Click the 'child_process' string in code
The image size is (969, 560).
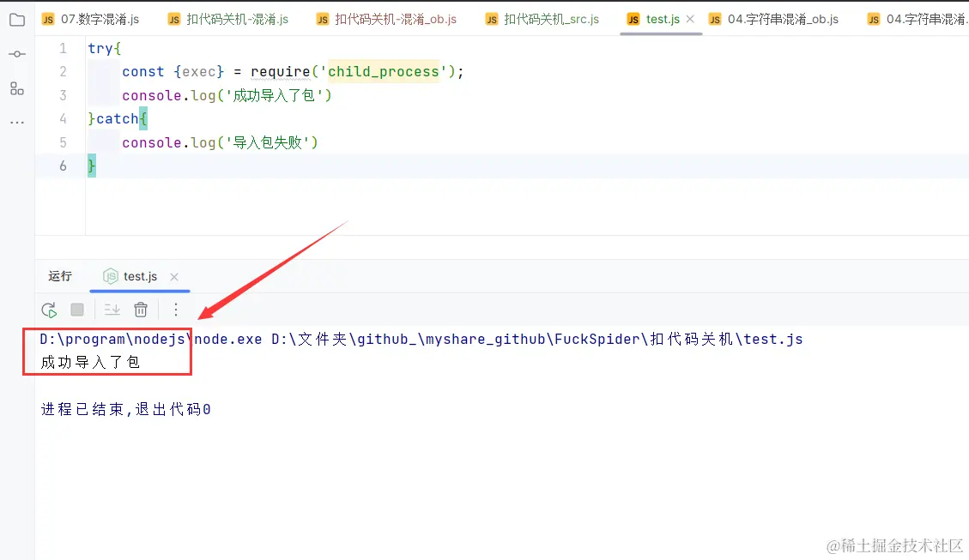point(383,72)
